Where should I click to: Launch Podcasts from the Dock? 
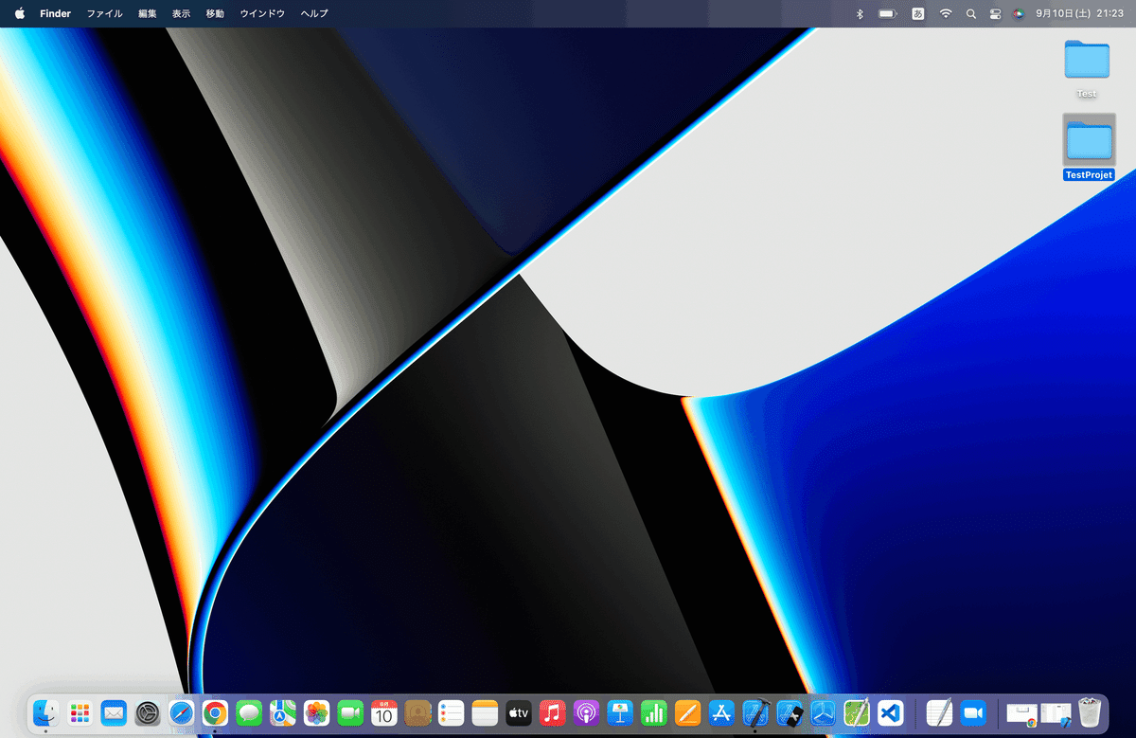tap(586, 712)
